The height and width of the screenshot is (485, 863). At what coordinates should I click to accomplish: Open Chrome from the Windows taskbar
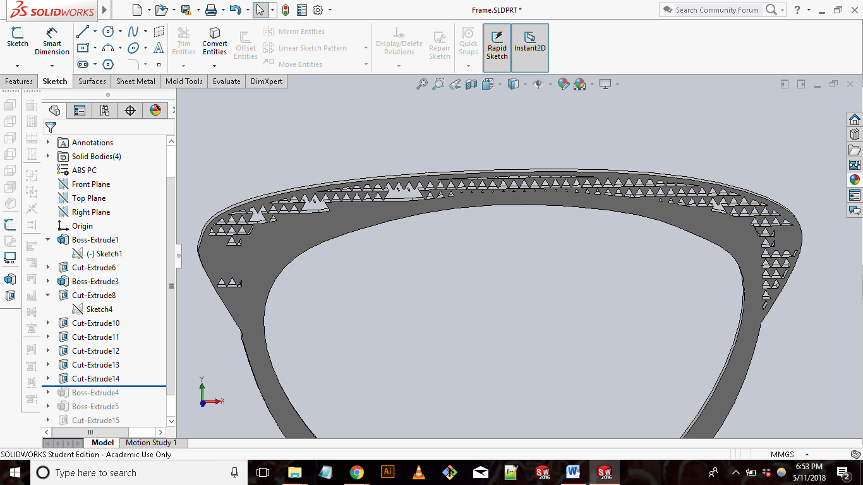pos(357,472)
